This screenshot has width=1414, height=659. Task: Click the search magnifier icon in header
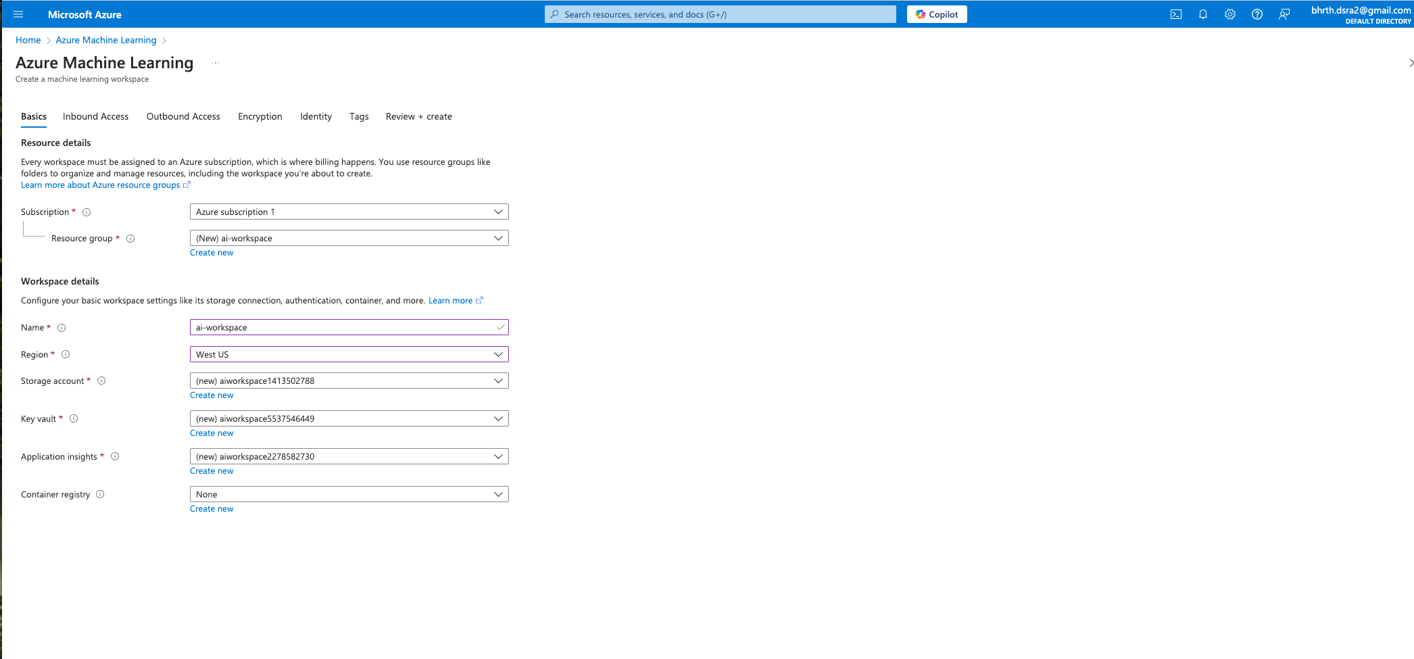tap(554, 14)
